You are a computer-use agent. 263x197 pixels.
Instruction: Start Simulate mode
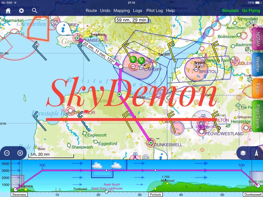click(x=230, y=11)
